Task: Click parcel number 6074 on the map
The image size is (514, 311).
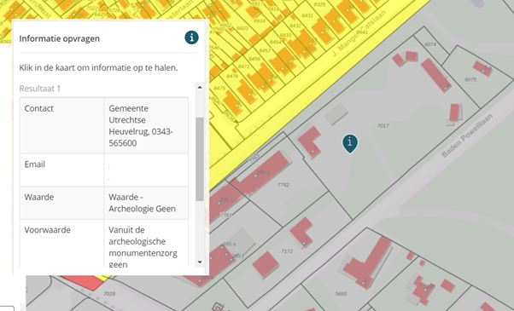Action: point(430,44)
